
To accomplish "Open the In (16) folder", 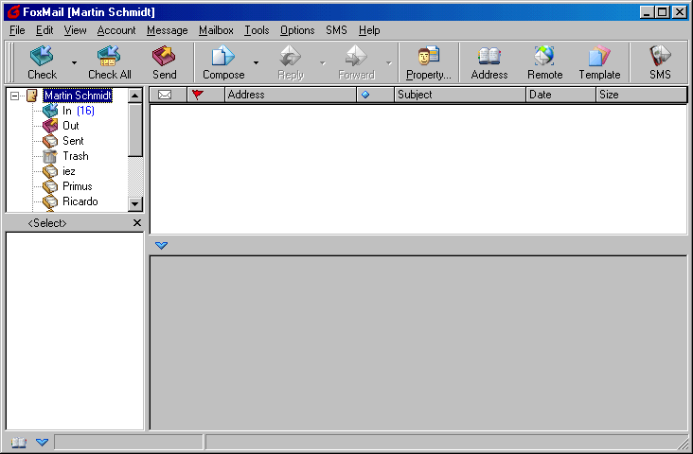I will pos(79,111).
